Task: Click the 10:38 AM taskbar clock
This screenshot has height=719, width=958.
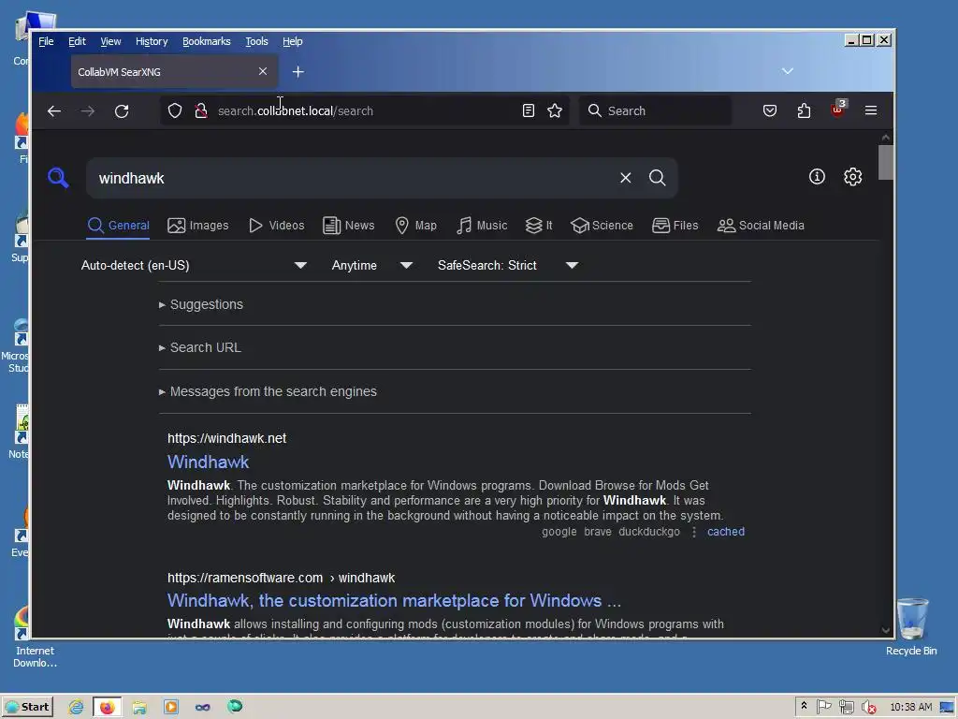Action: [x=911, y=707]
